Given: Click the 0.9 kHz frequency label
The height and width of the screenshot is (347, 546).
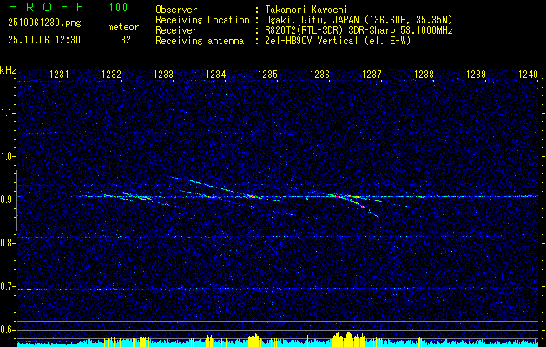Looking at the screenshot, I should click(x=7, y=200).
